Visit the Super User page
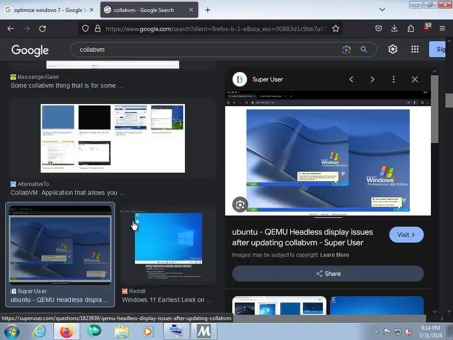Viewport: 453px width, 340px height. point(406,235)
